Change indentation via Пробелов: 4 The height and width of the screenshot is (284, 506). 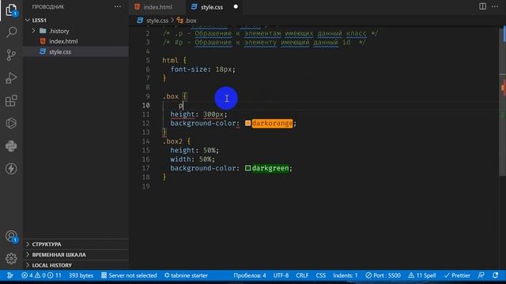click(250, 275)
